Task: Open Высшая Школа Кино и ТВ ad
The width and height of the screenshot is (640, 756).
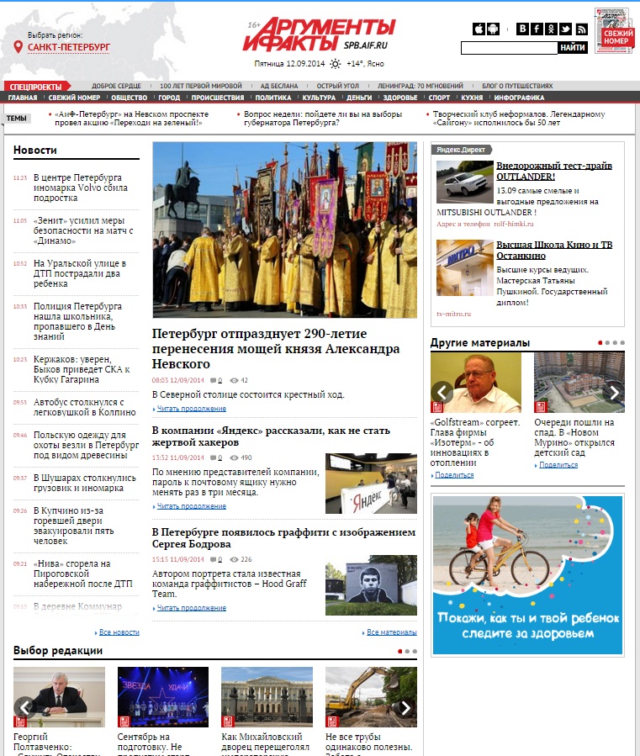Action: [x=554, y=251]
